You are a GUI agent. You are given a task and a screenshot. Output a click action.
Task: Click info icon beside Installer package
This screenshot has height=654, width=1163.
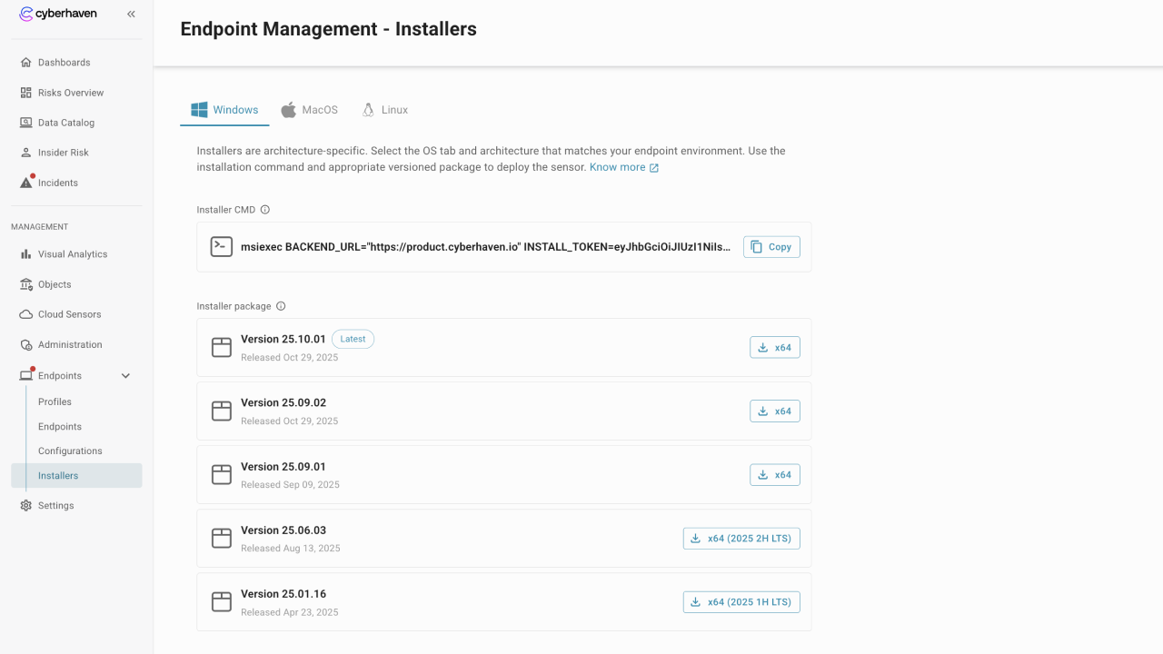tap(281, 306)
